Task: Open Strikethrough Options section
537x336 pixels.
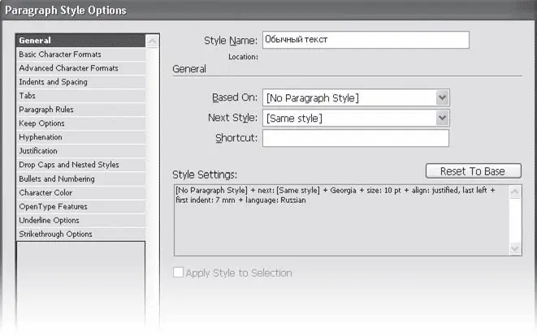Action: 55,234
